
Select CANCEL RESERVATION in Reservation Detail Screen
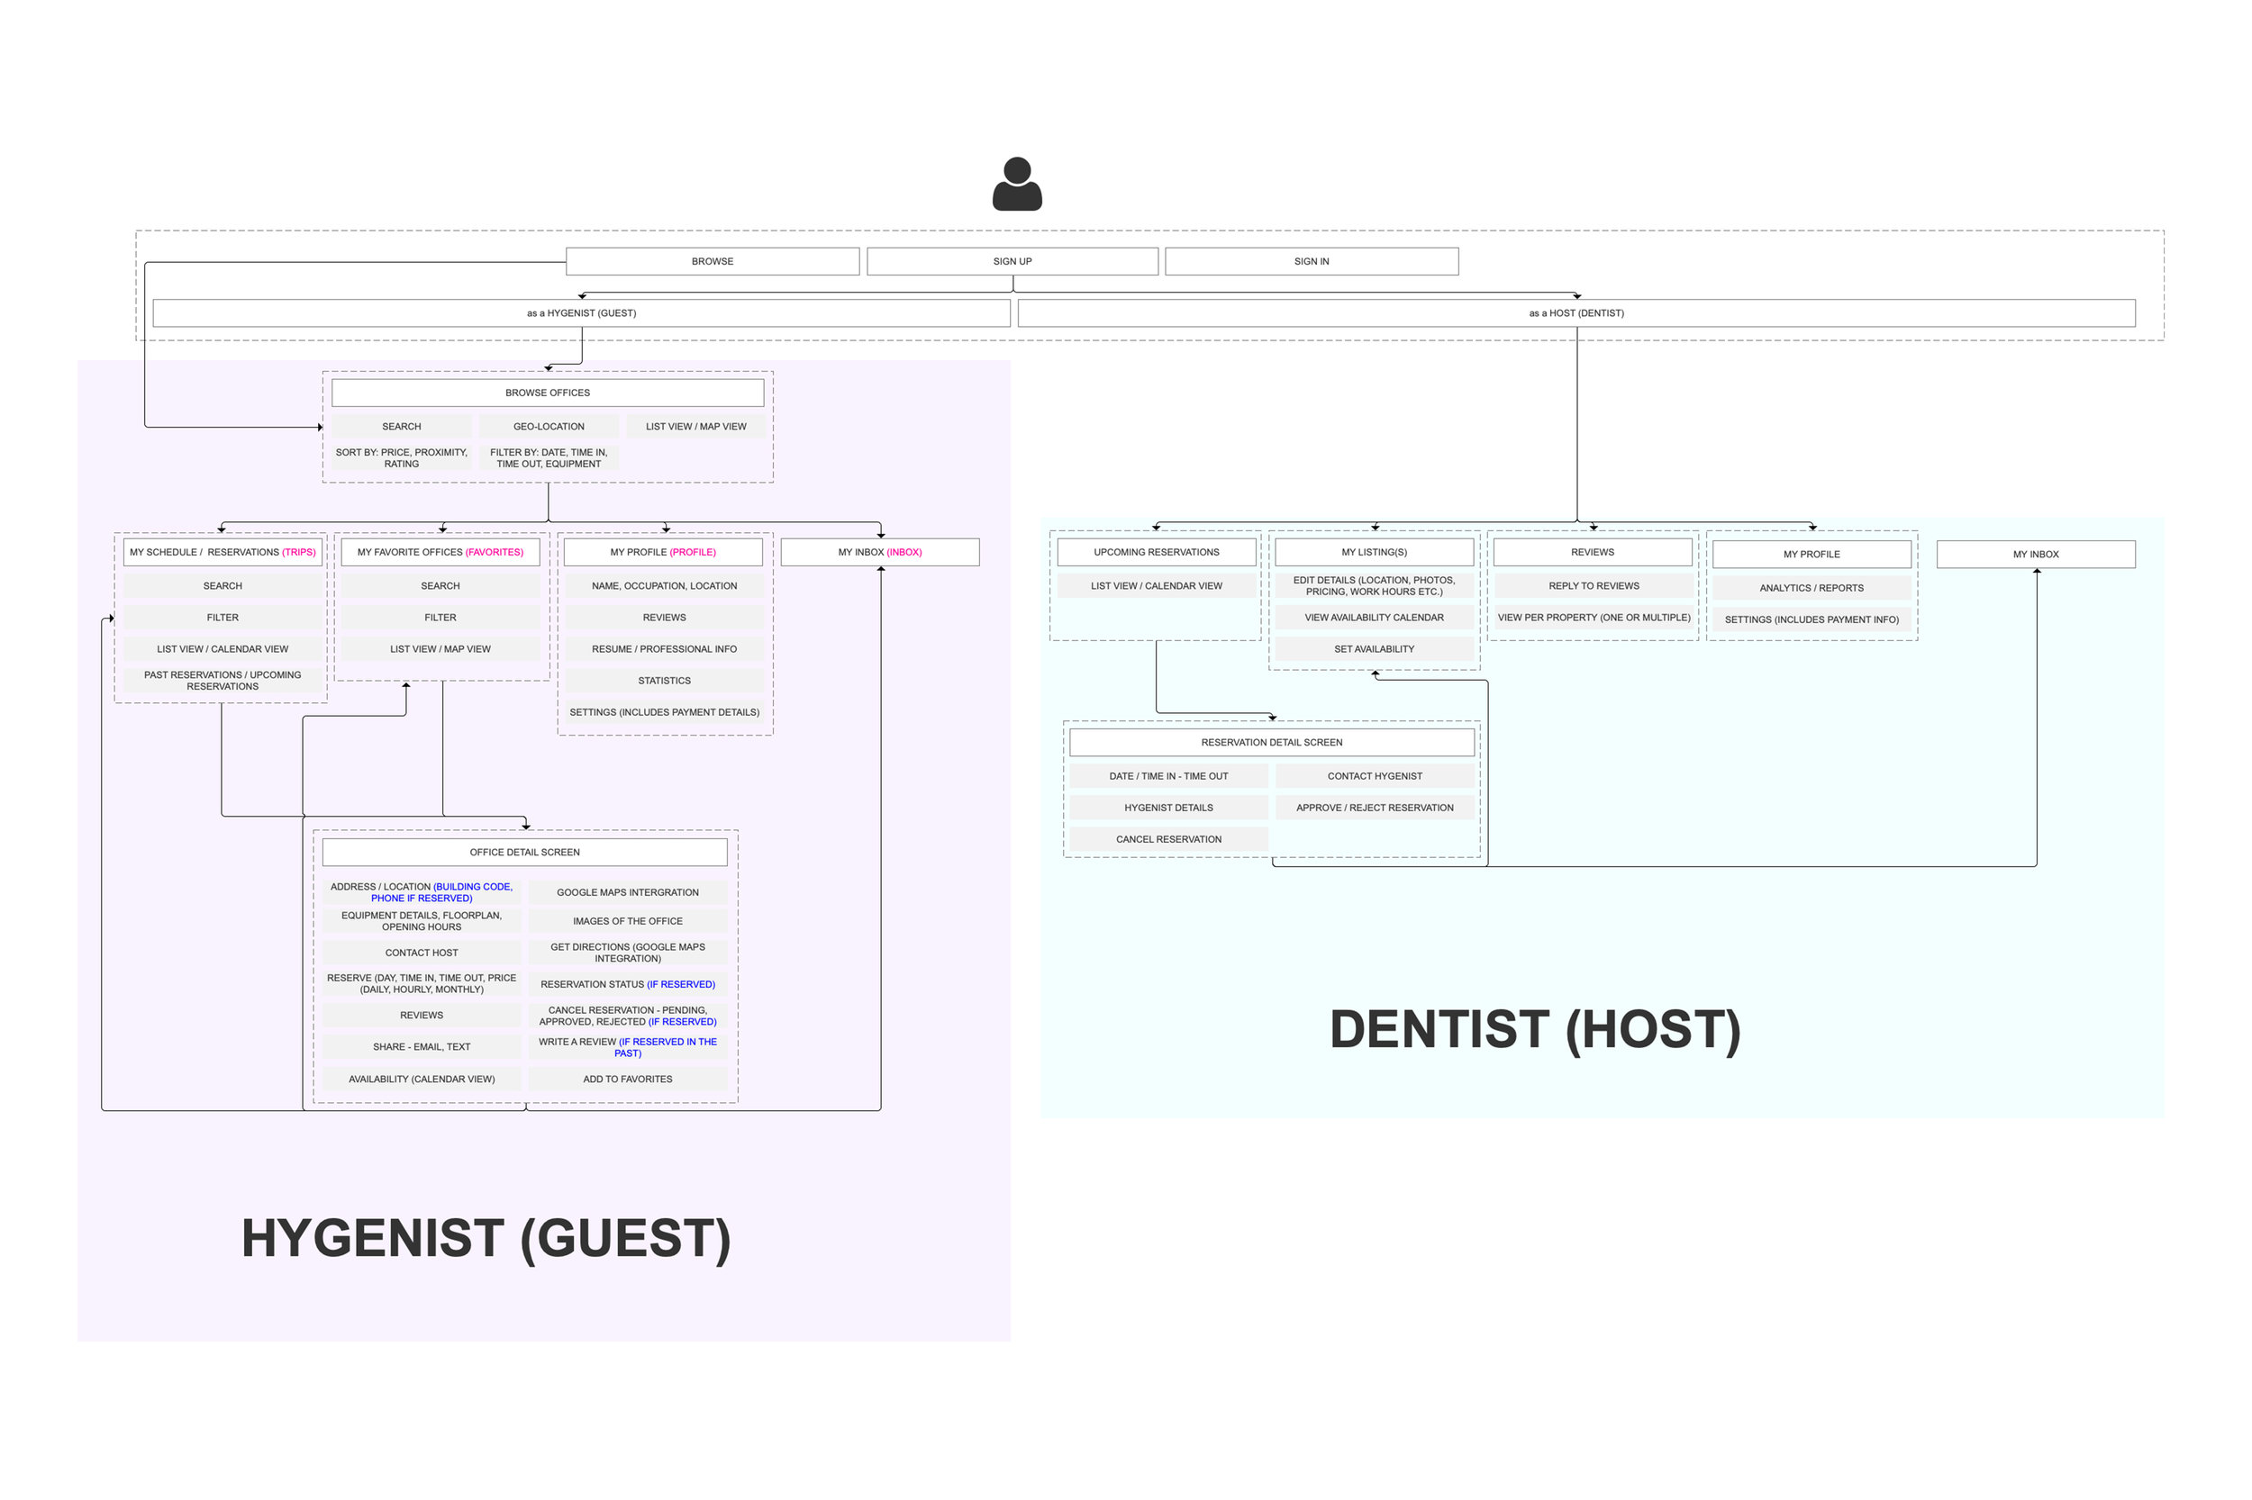pyautogui.click(x=1168, y=840)
